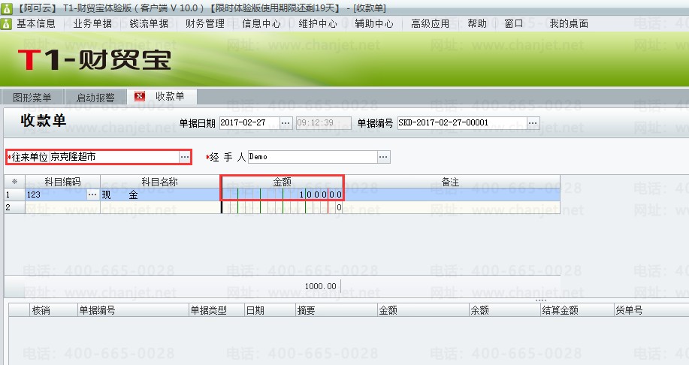This screenshot has width=689, height=365.
Task: Open the 经手人 ellipsis lookup button
Action: point(384,157)
